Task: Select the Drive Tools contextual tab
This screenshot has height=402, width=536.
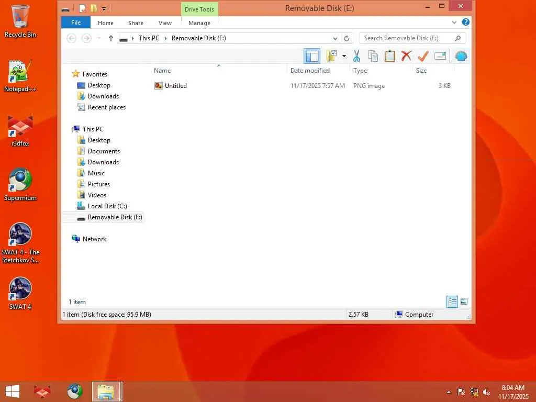Action: tap(199, 9)
